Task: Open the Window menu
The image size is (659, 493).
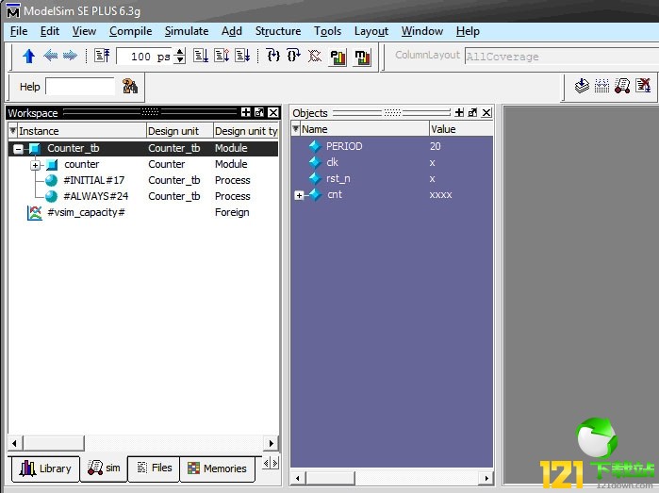Action: (422, 31)
